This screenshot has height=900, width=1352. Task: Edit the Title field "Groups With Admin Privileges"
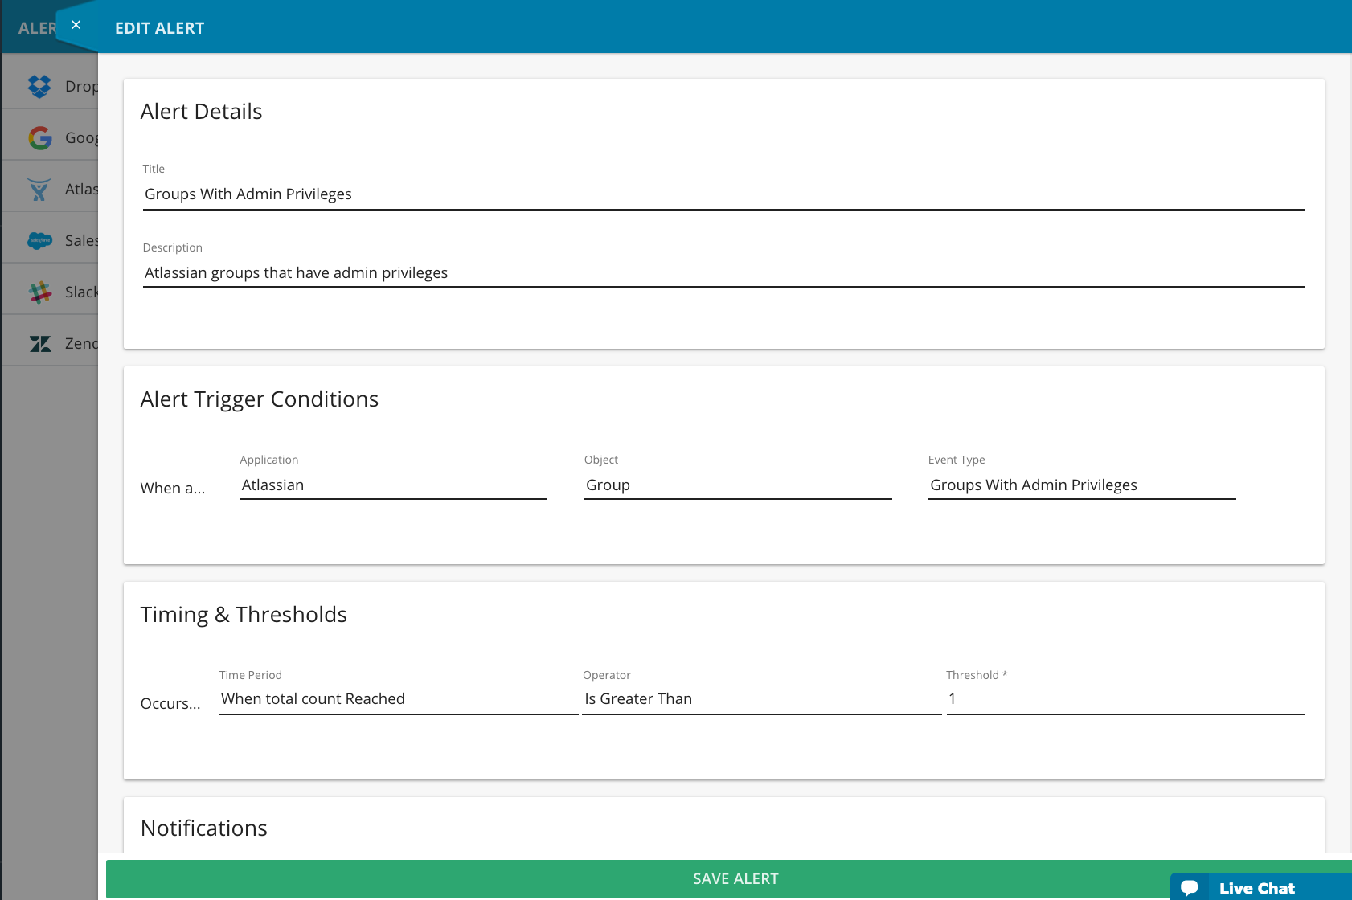click(x=723, y=194)
